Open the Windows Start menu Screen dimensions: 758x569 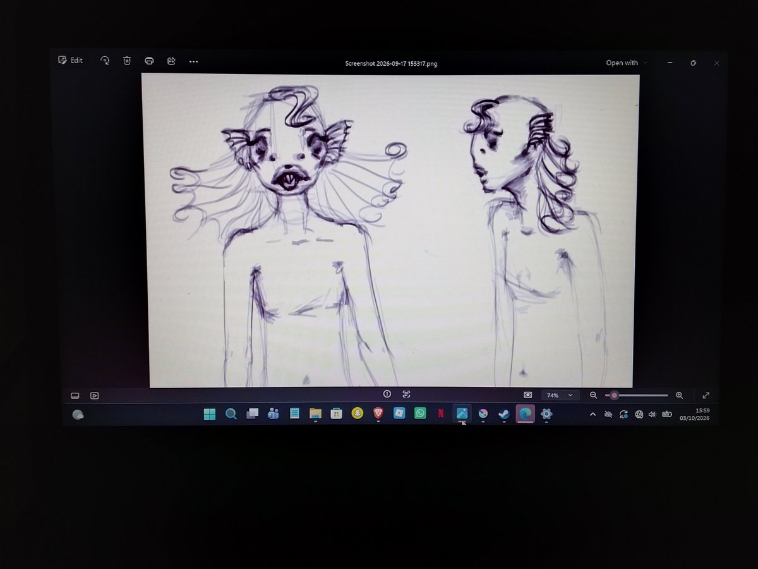point(210,414)
